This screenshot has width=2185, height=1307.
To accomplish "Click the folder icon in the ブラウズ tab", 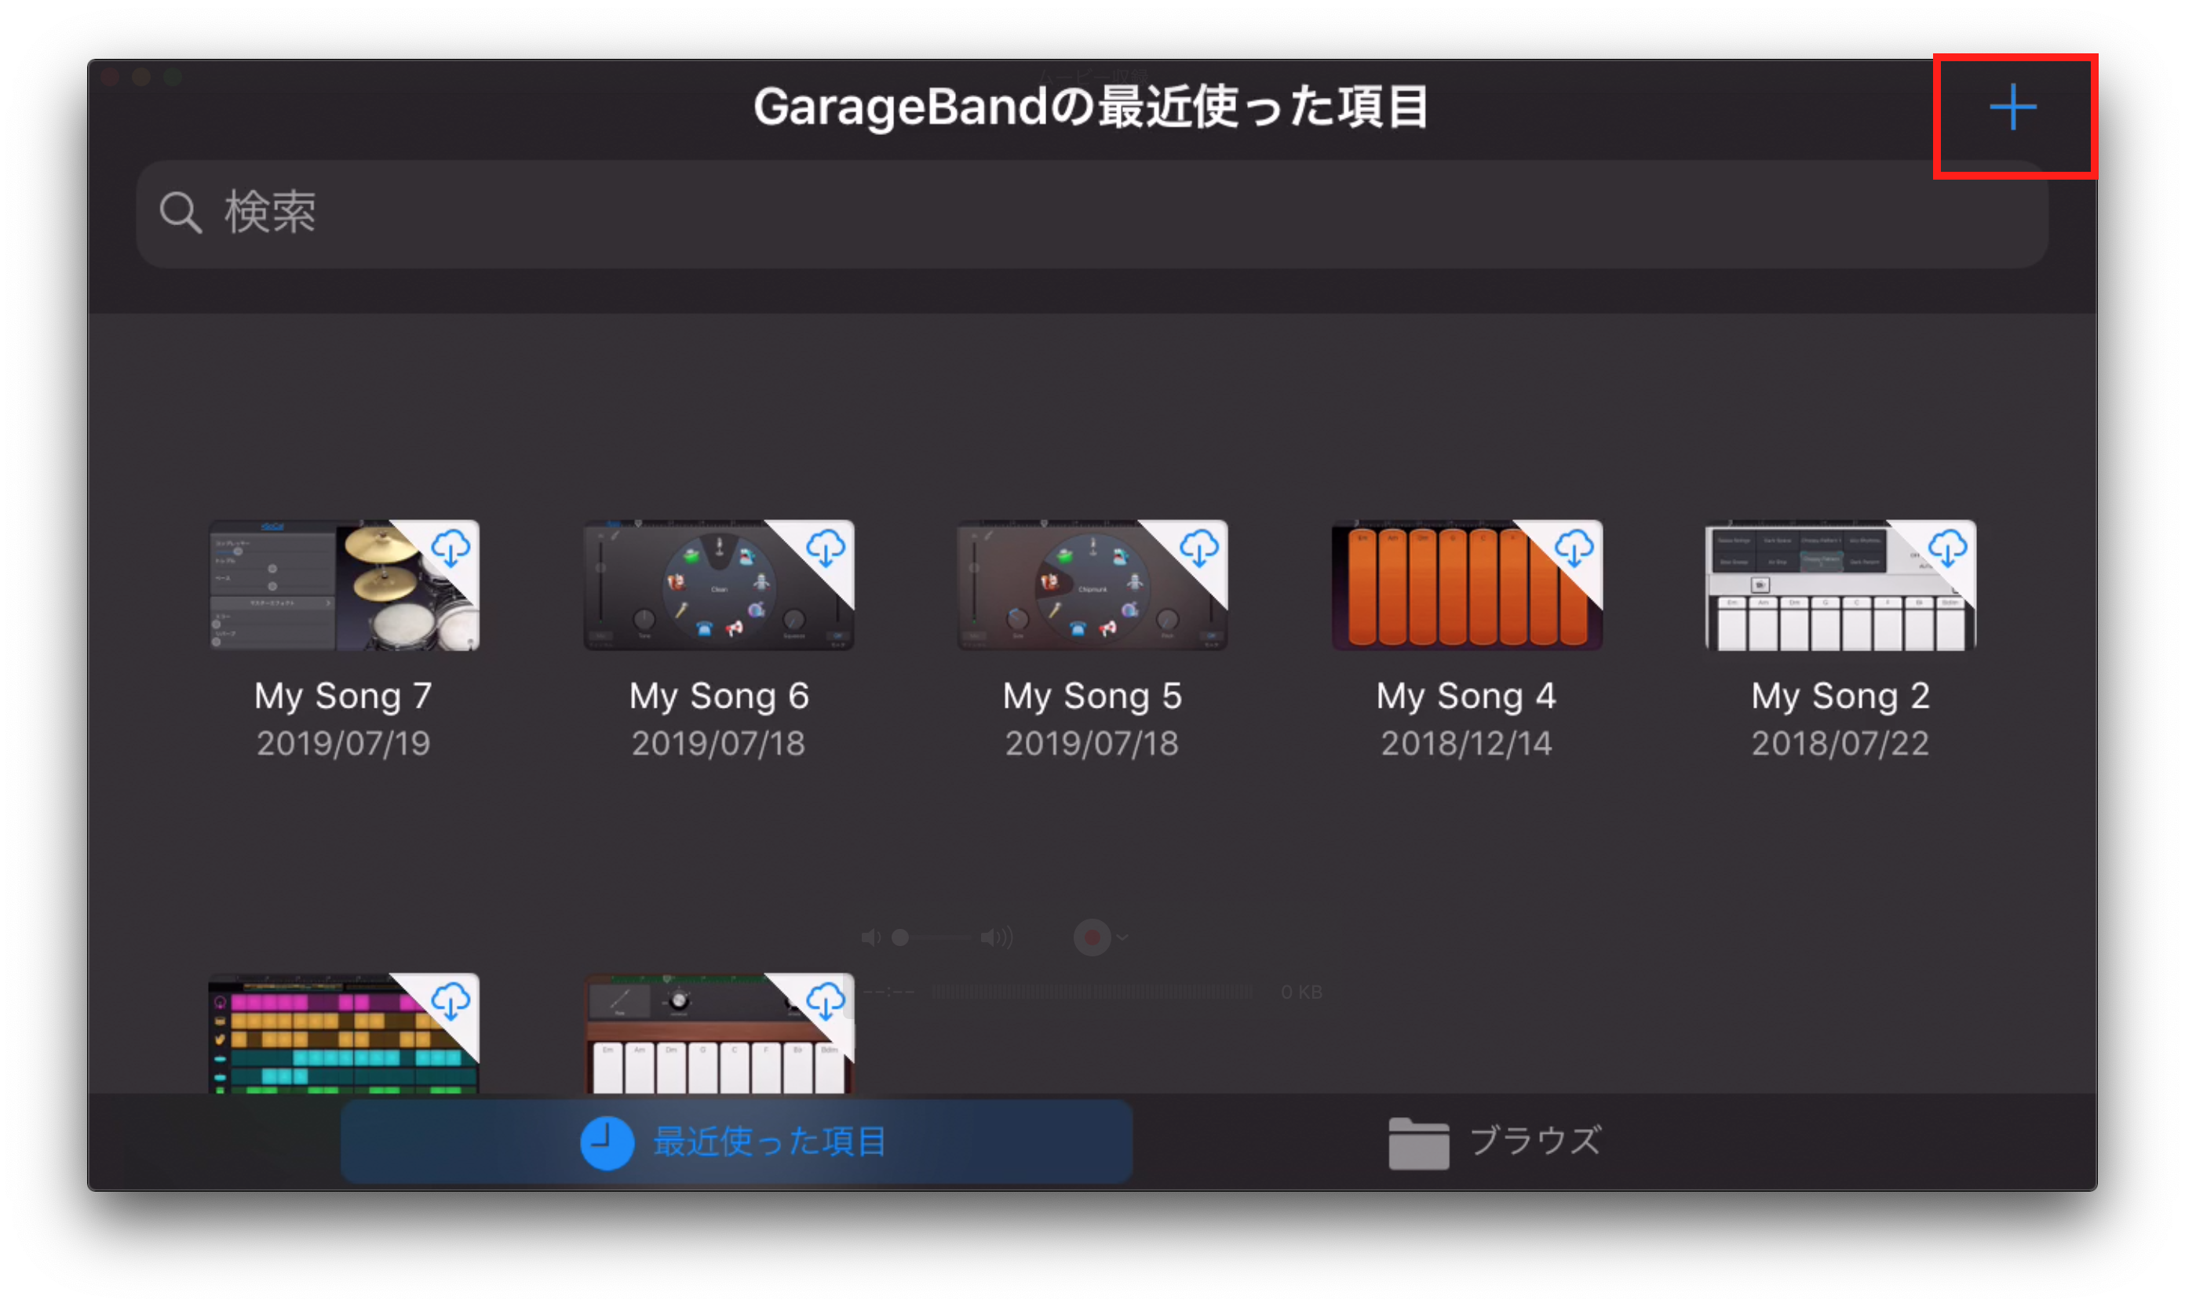I will pos(1418,1143).
